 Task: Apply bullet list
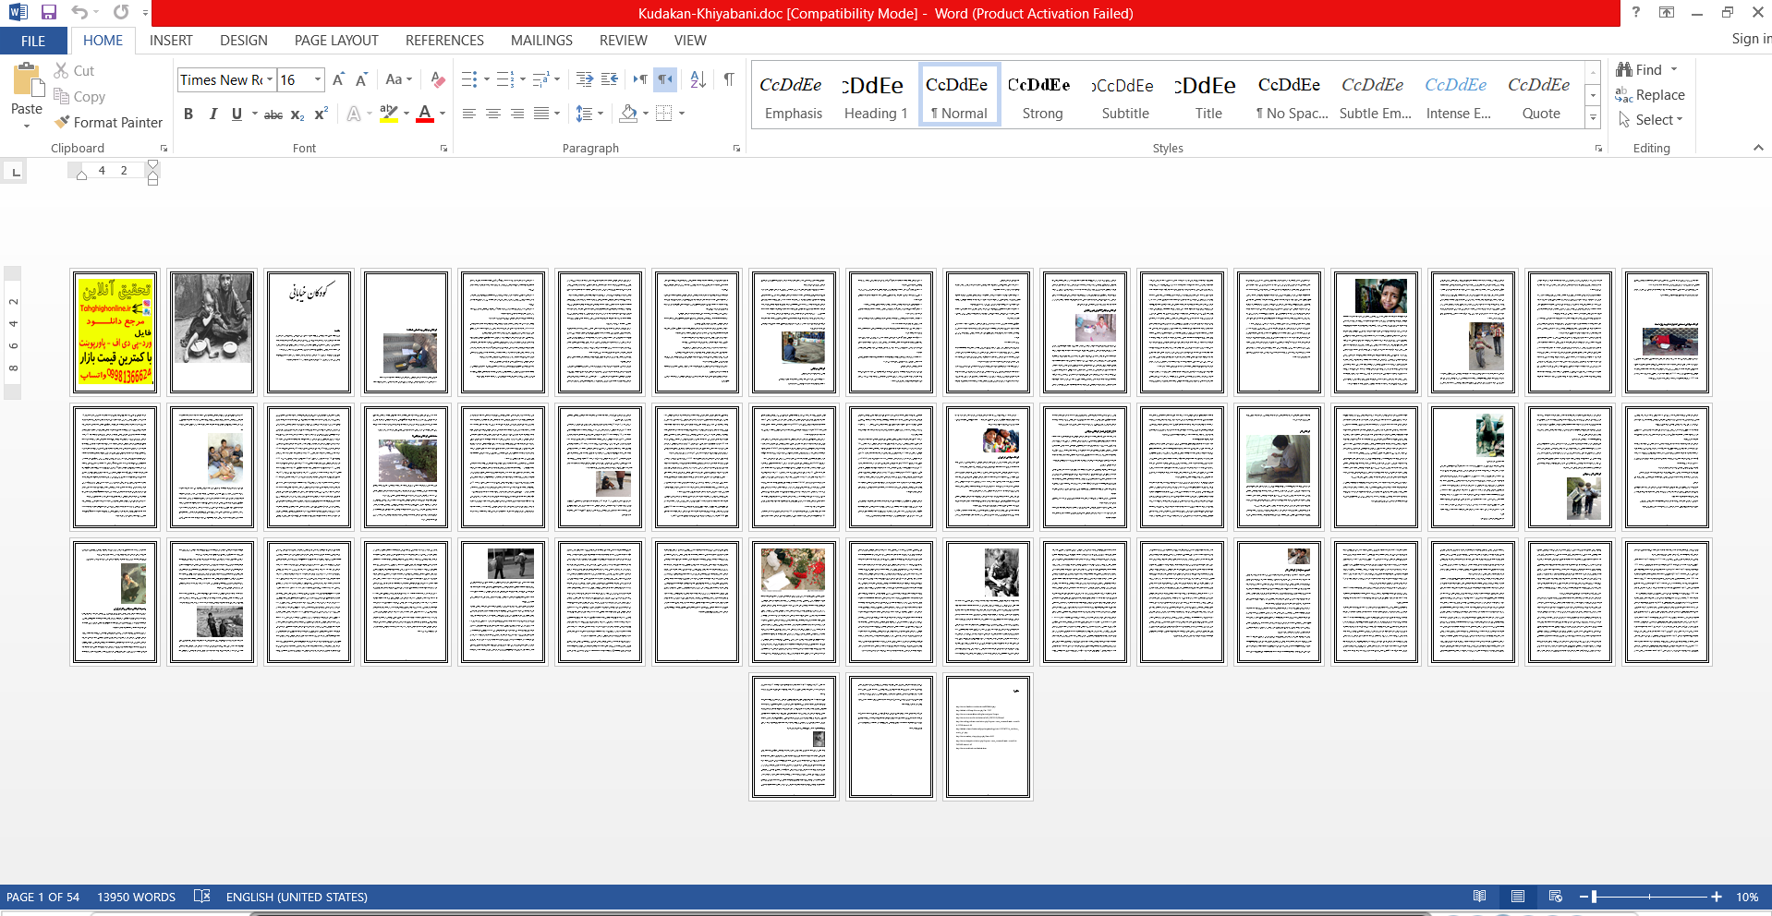[469, 79]
